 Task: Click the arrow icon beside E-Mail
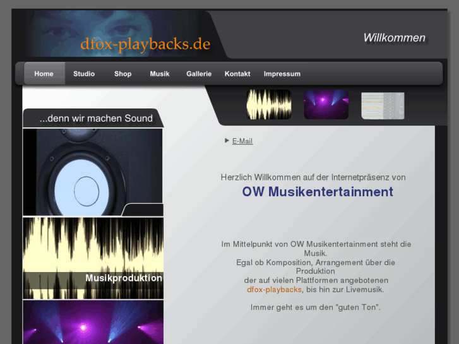point(227,141)
